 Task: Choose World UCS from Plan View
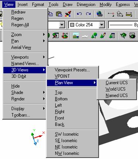[115, 89]
